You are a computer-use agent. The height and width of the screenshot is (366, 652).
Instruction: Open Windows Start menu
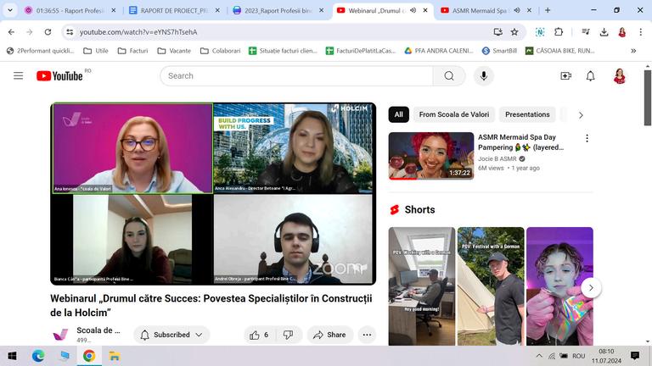(x=12, y=356)
